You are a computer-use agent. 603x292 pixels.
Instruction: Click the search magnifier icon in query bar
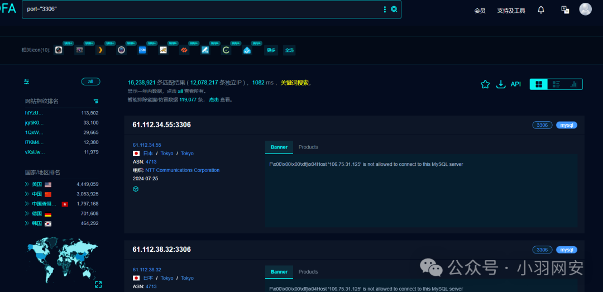click(394, 9)
